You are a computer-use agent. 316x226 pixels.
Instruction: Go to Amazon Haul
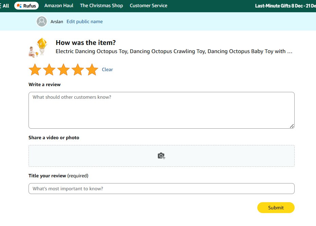point(59,6)
